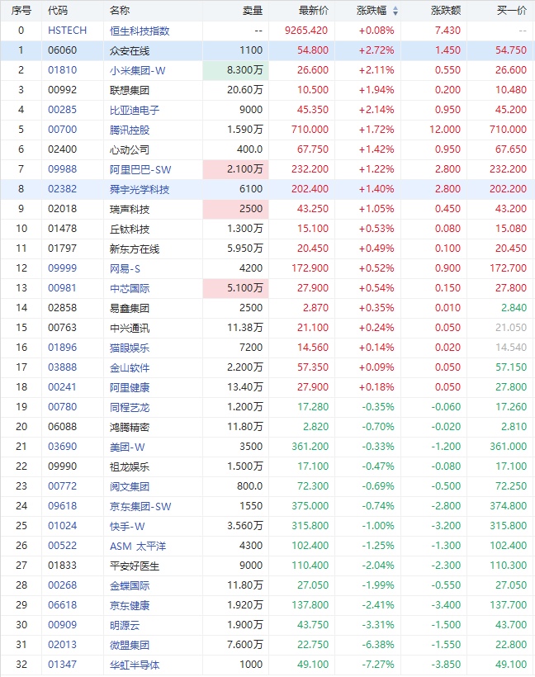The image size is (535, 677).
Task: Select 祖龙娱乐 stock name
Action: click(x=130, y=467)
